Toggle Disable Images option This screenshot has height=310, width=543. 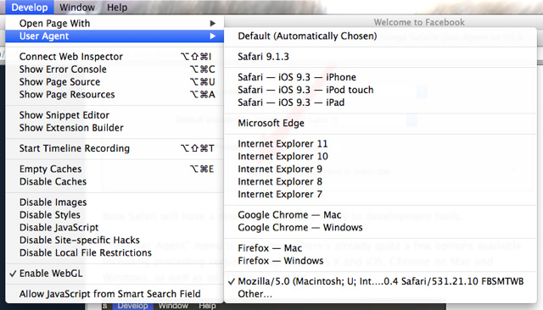(x=115, y=202)
